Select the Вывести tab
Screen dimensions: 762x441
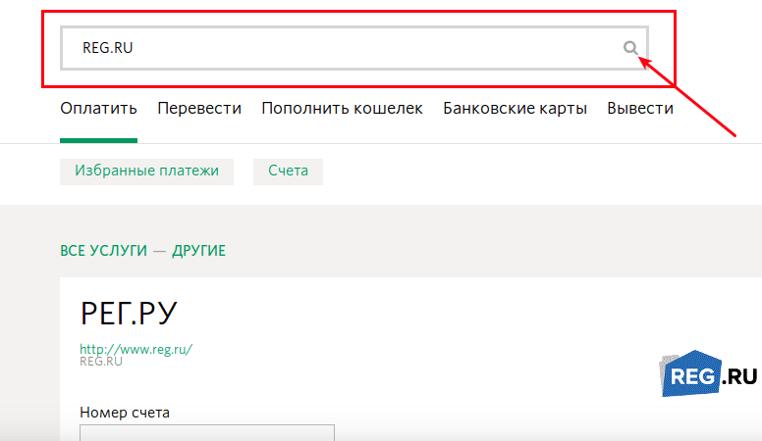tap(640, 108)
